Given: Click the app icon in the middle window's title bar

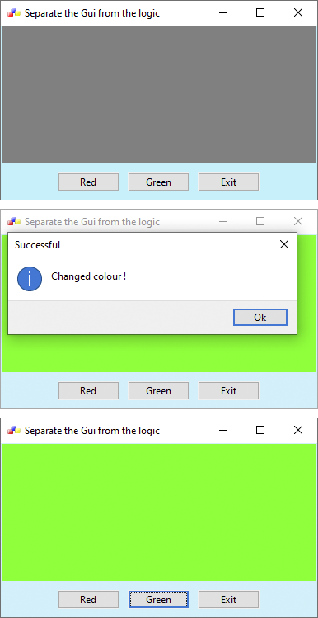Looking at the screenshot, I should click(x=14, y=221).
